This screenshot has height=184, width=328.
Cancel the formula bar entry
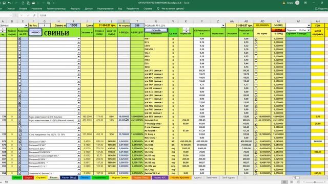tap(21, 15)
